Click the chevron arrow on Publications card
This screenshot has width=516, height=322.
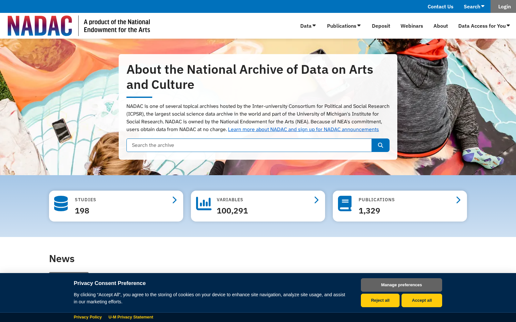coord(458,200)
